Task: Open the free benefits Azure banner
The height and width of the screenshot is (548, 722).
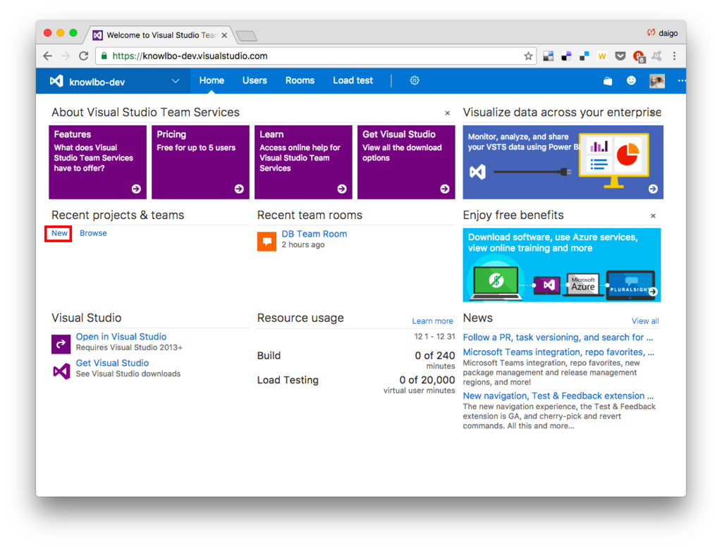Action: pos(561,265)
